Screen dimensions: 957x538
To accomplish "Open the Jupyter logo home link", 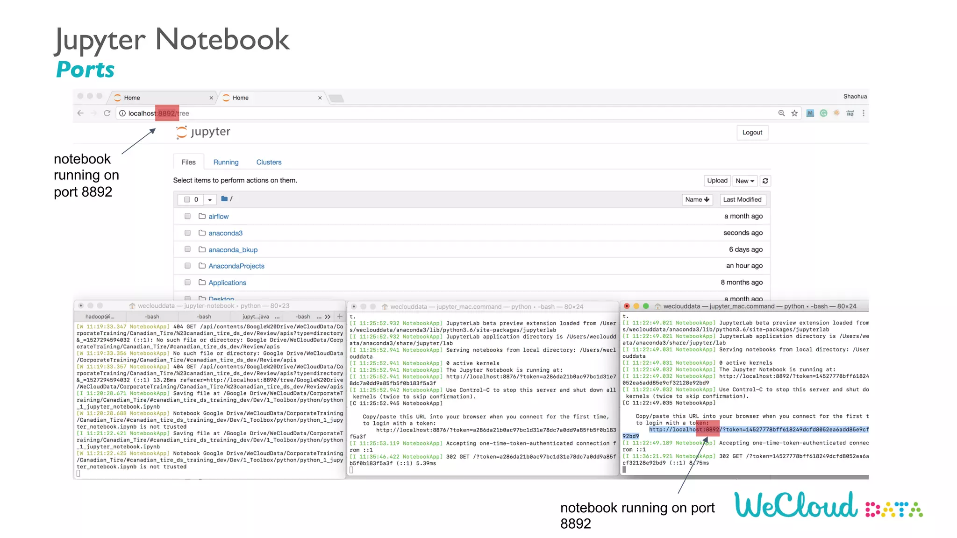I will (x=203, y=132).
